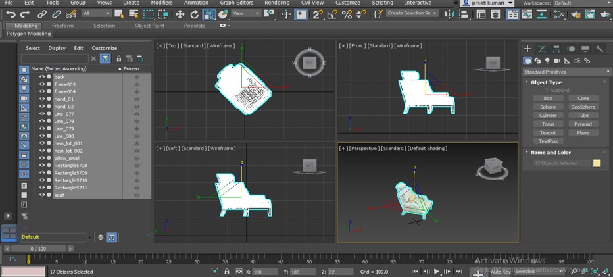Open the Modifiers menu
This screenshot has width=613, height=277.
point(162,3)
